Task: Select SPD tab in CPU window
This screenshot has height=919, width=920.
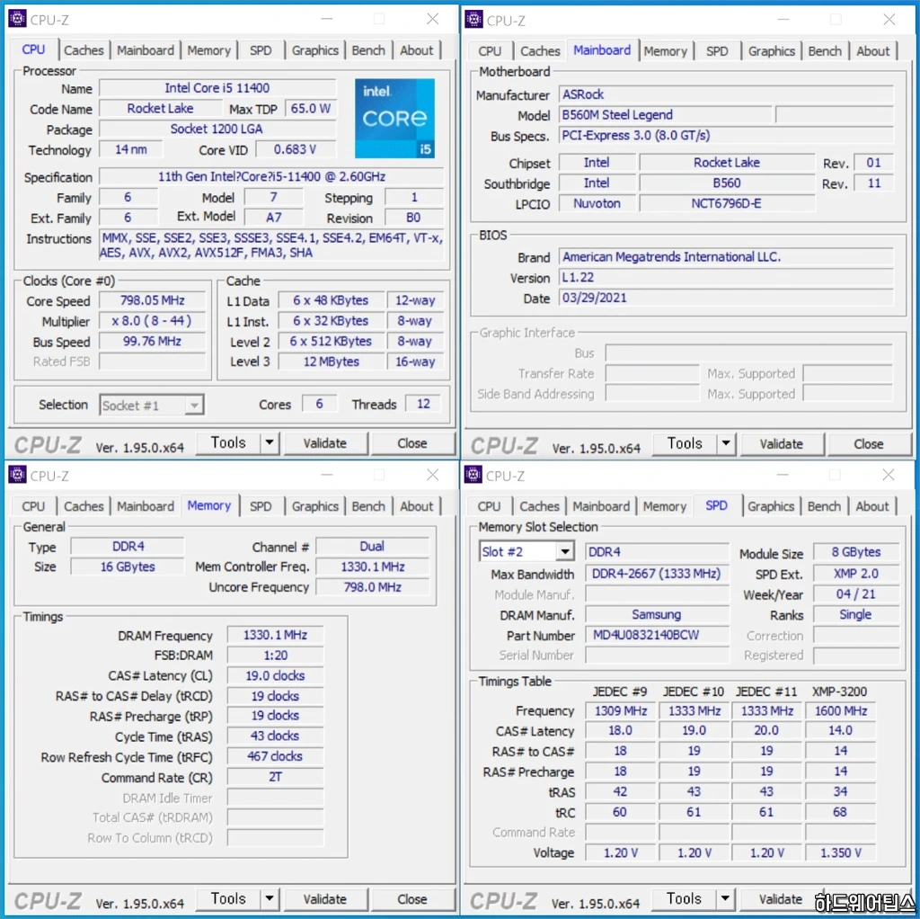Action: 261,50
